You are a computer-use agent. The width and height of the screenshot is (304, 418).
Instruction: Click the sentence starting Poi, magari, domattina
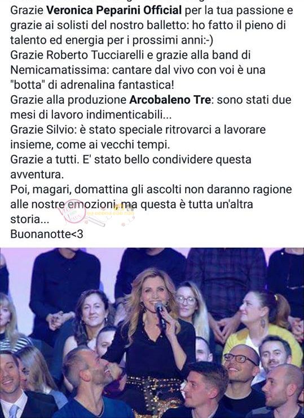[151, 204]
